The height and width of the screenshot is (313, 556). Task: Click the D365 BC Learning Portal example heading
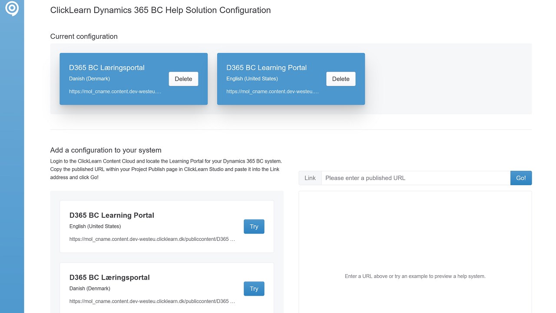pos(112,215)
